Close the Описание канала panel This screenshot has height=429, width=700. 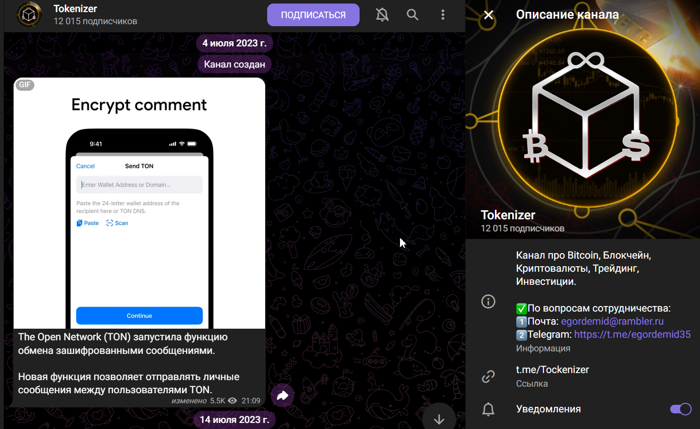[x=488, y=15]
